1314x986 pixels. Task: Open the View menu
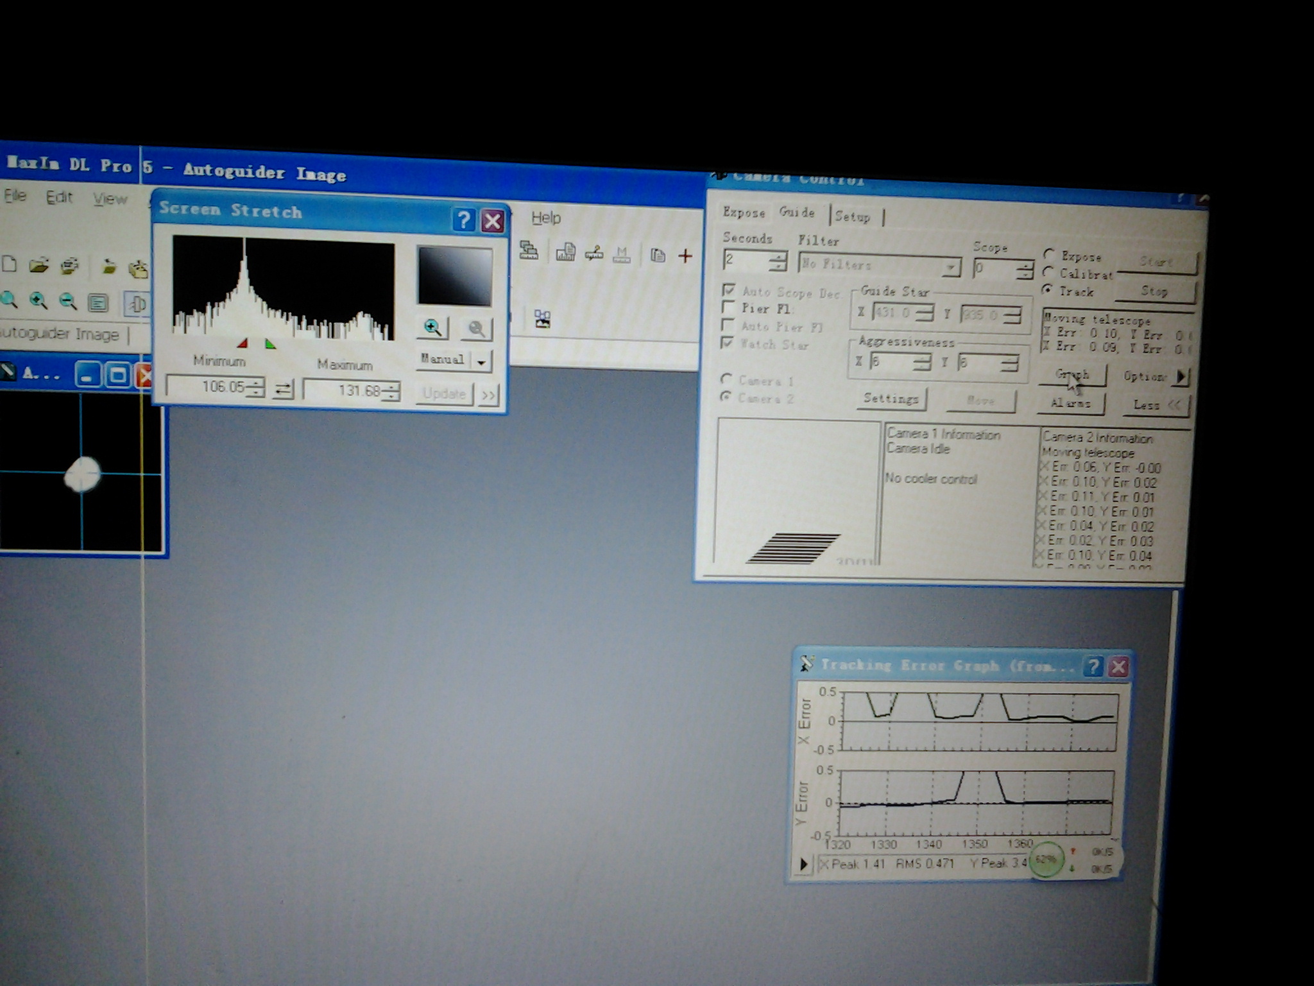110,198
